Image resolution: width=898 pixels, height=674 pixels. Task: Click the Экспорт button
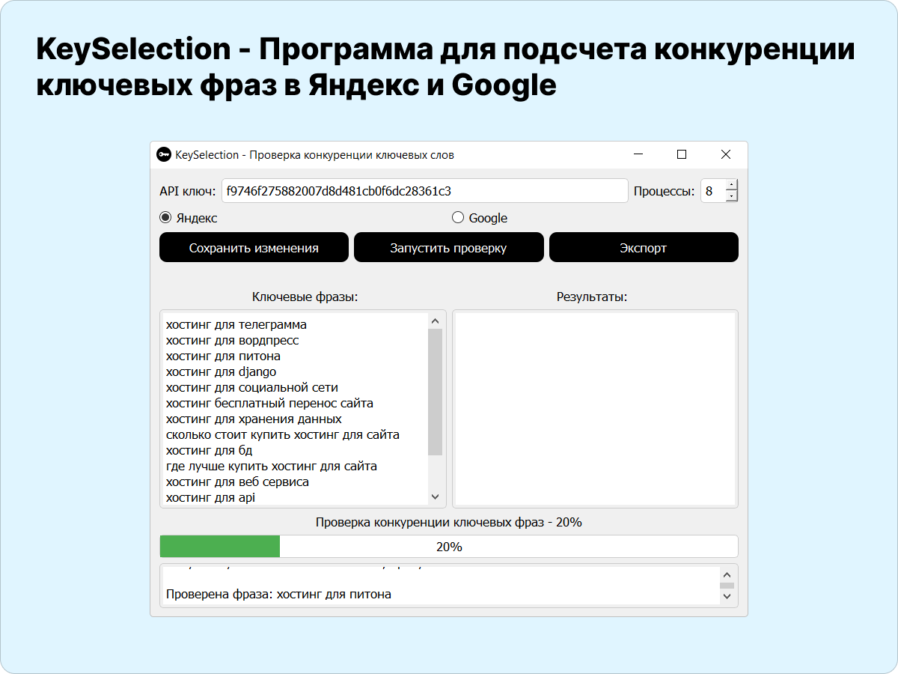[644, 248]
